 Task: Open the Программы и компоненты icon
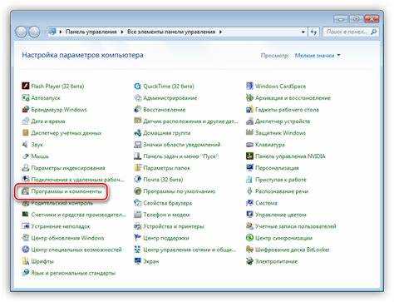[26, 191]
